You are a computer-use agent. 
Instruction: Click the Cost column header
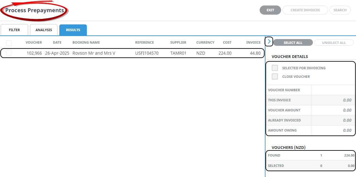[227, 42]
